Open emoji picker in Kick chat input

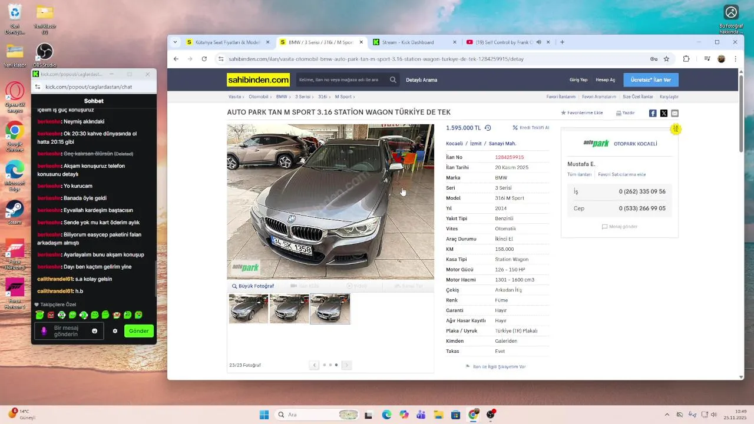(94, 331)
